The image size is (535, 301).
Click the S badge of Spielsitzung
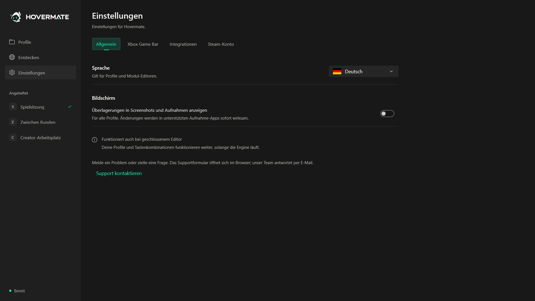[13, 107]
